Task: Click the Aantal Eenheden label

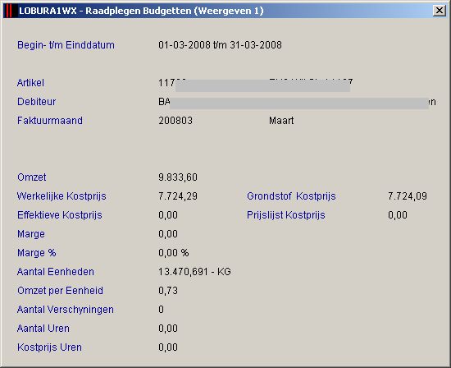Action: [x=56, y=272]
